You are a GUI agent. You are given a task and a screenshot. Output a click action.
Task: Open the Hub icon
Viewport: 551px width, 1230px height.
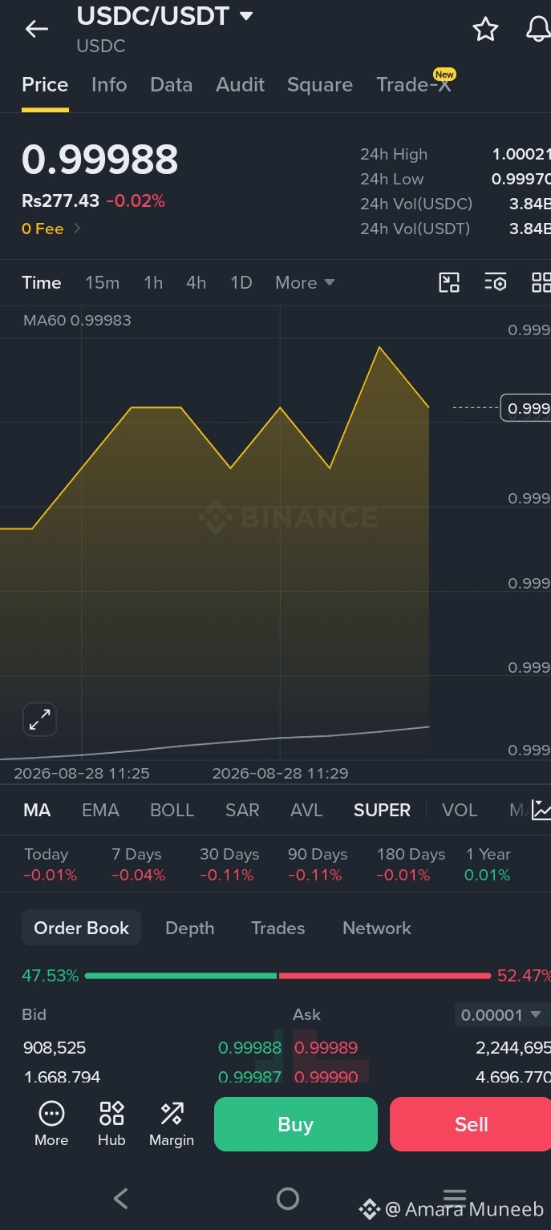click(x=111, y=1123)
